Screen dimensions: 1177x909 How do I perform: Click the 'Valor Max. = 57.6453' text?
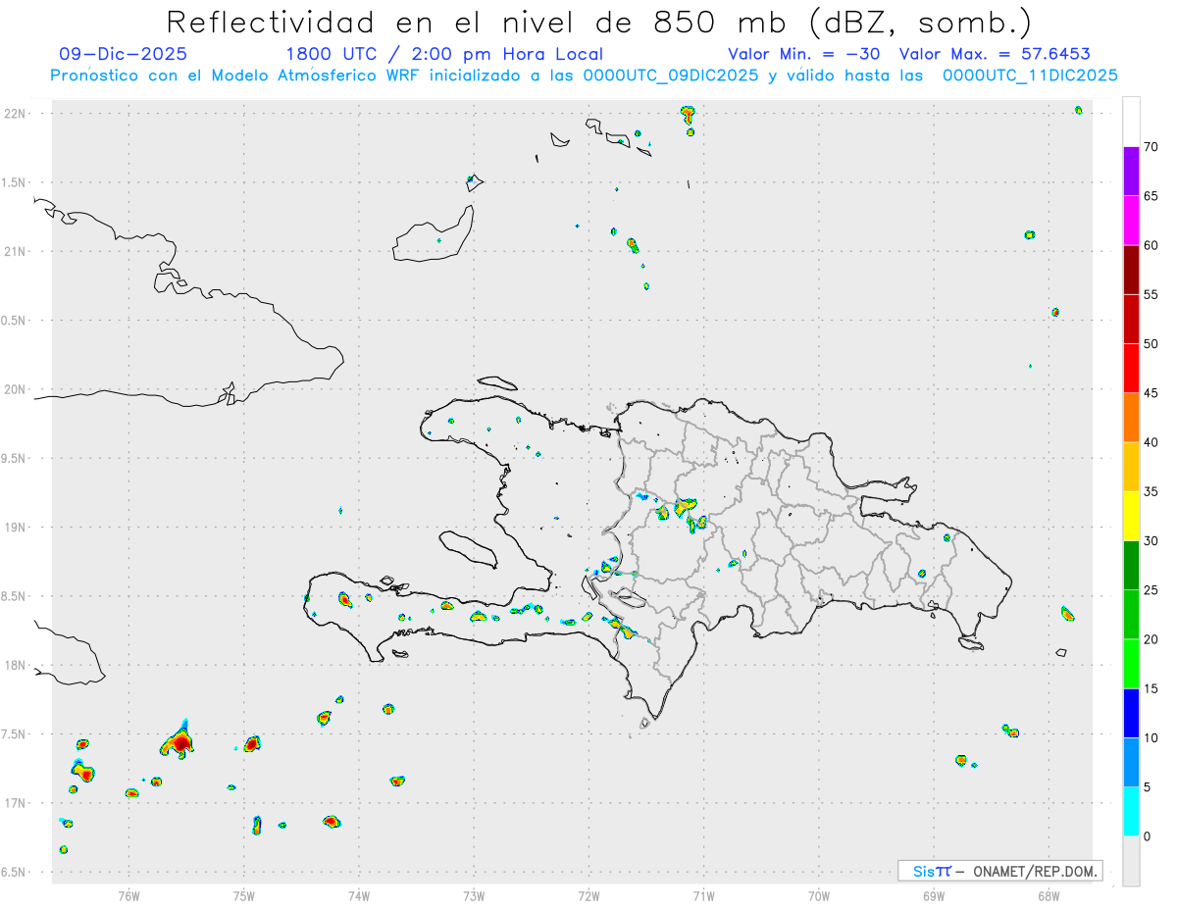pyautogui.click(x=995, y=54)
